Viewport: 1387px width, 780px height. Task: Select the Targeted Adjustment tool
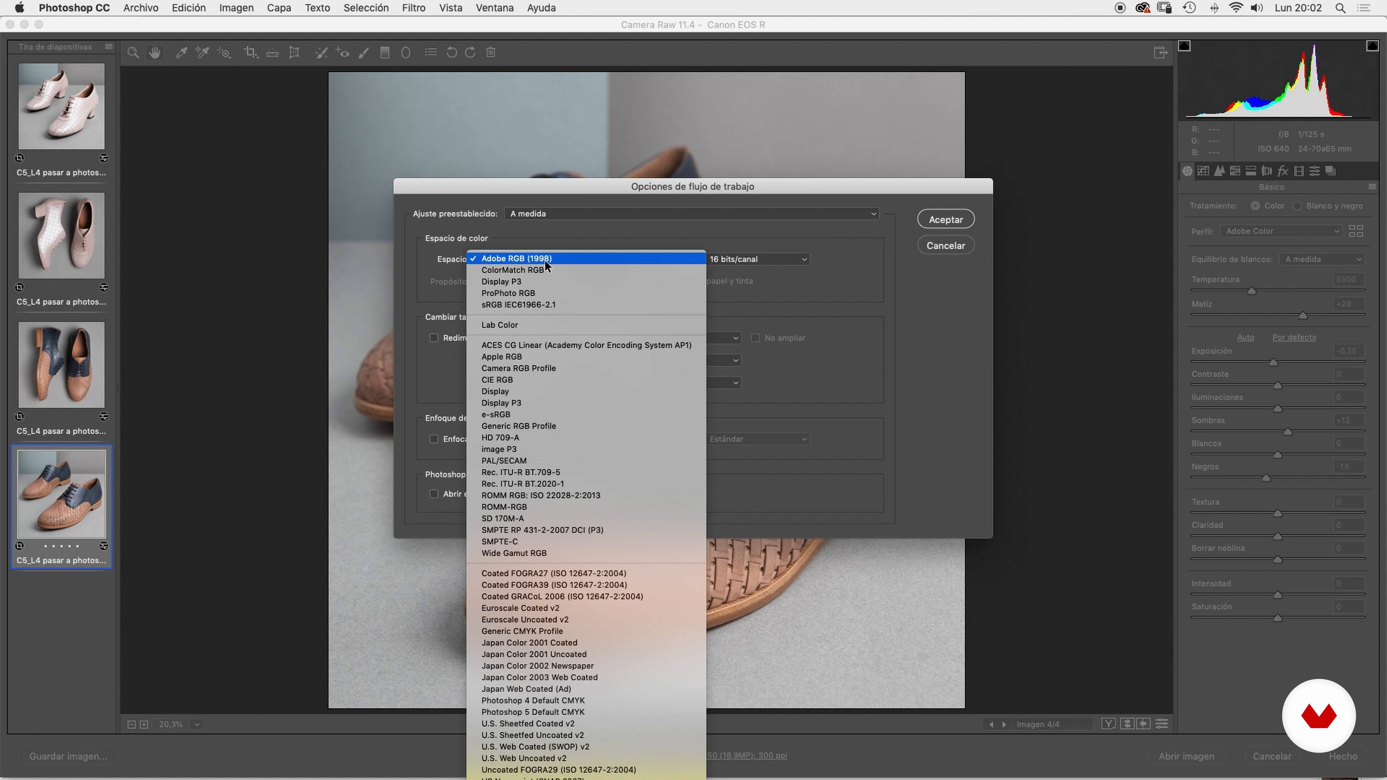(x=224, y=52)
